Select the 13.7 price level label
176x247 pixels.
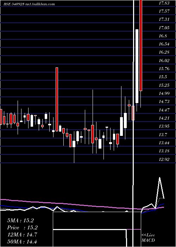[163, 134]
